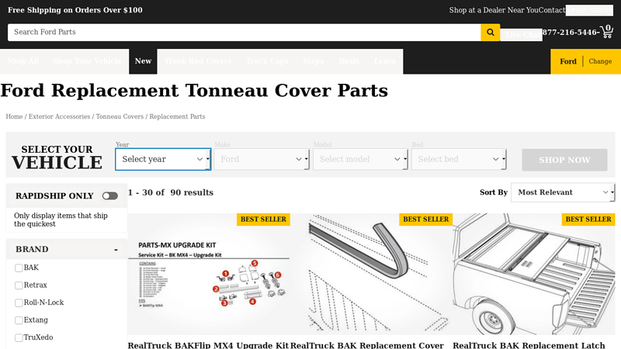Open the Shop Your Vehicle menu

[88, 61]
